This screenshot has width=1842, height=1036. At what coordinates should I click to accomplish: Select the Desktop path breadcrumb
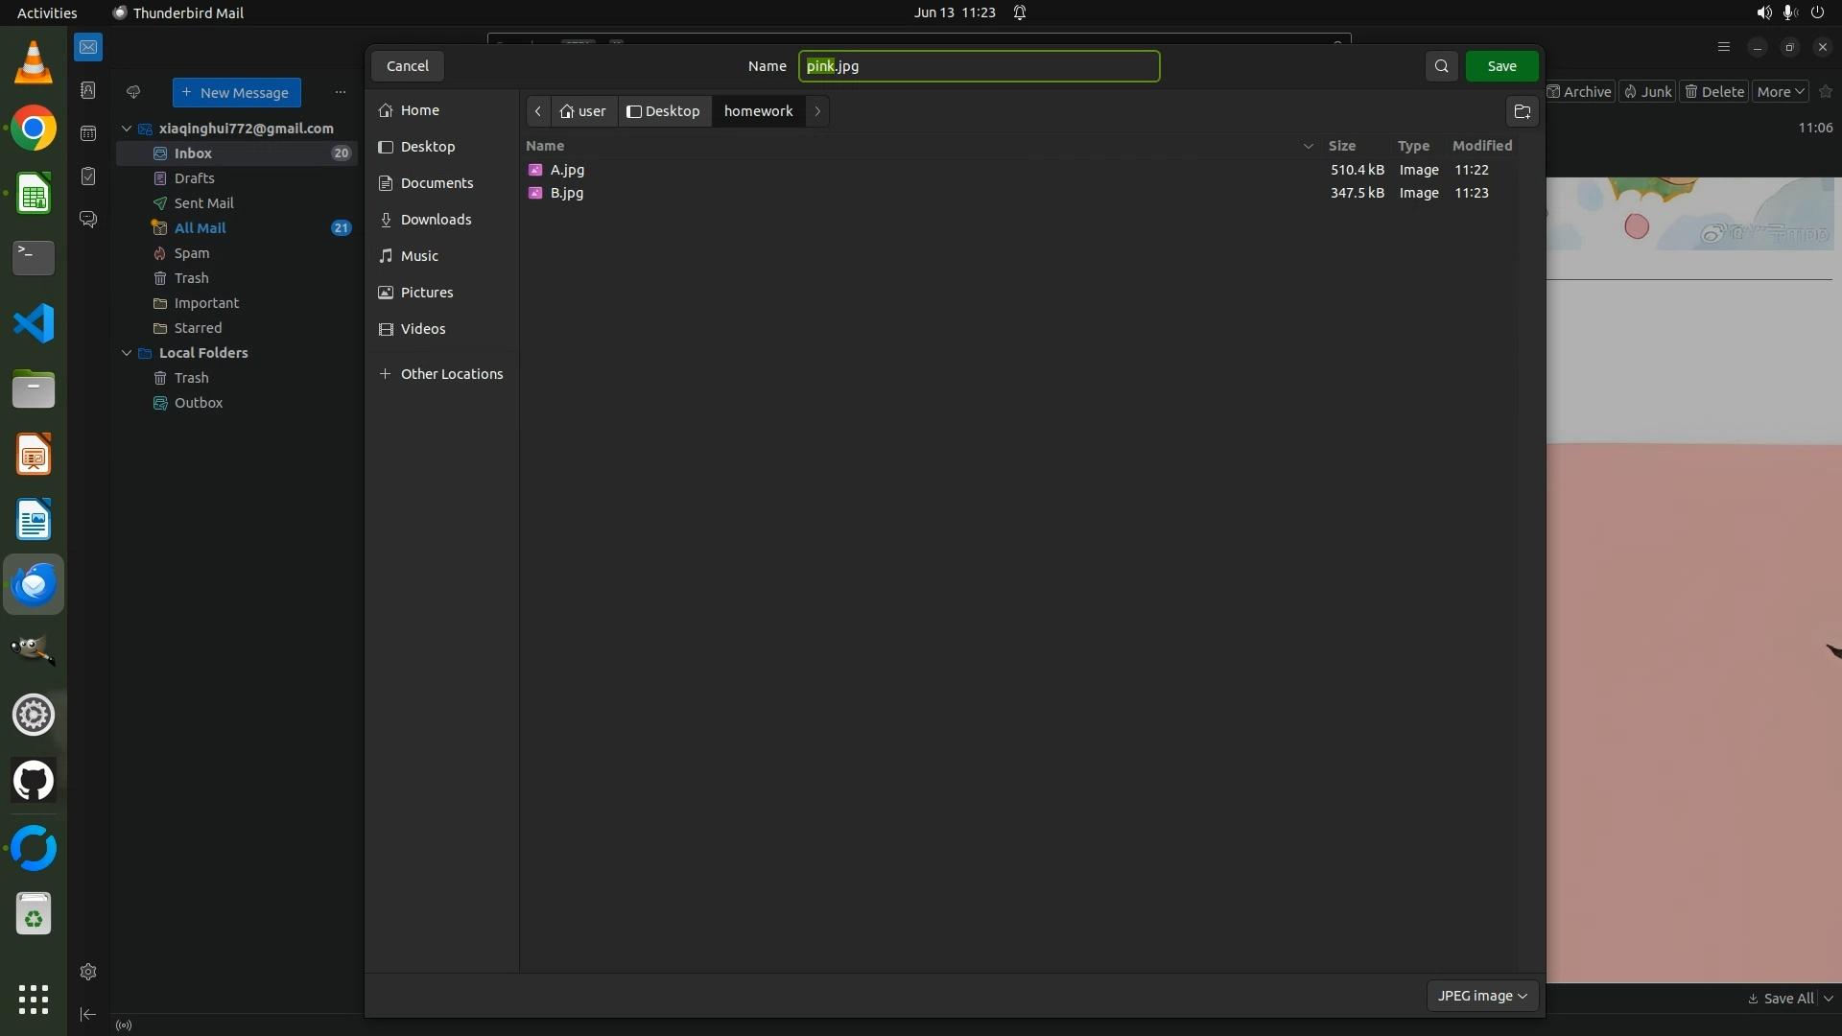[x=664, y=111]
